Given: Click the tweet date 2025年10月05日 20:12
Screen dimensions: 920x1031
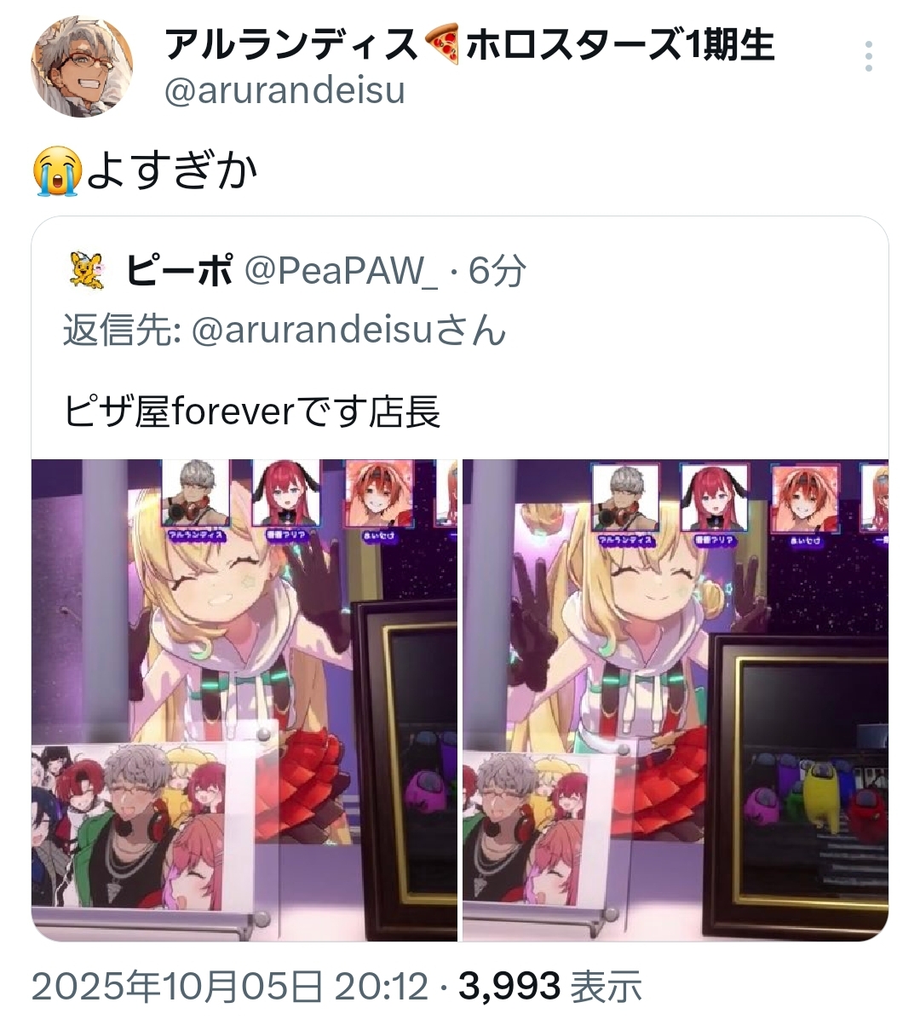Looking at the screenshot, I should [229, 987].
